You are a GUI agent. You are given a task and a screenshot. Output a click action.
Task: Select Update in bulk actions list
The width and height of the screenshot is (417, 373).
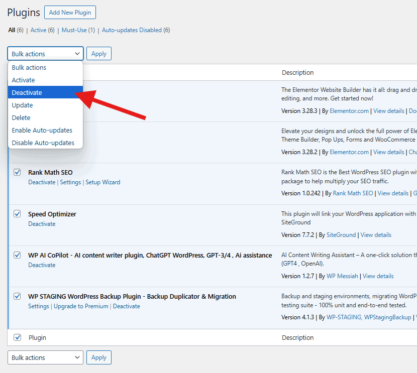(46, 105)
